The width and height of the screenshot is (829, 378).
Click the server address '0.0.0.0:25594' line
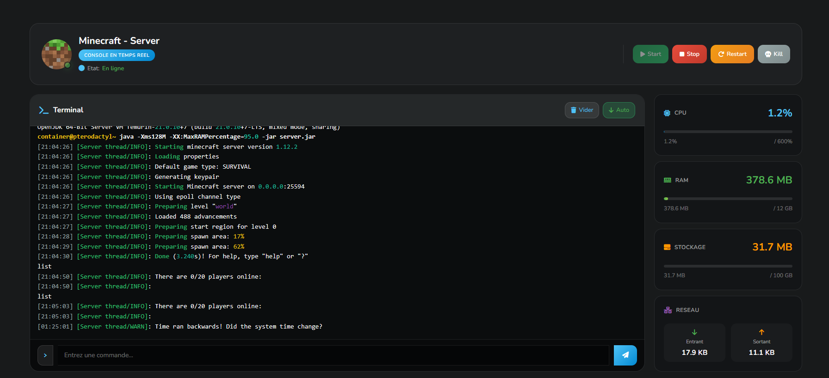click(171, 187)
